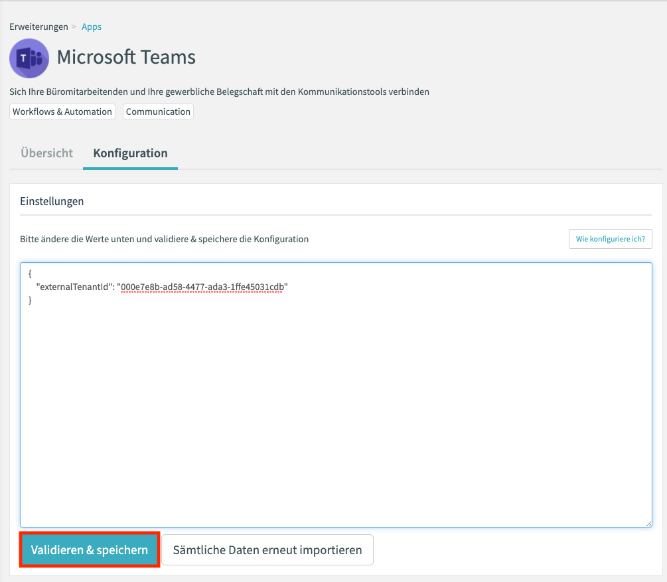Click the externalTenantId value in editor
This screenshot has height=582, width=667.
click(x=202, y=287)
